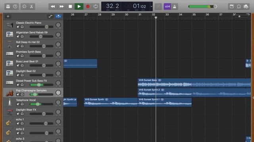Screen dimensions: 254x142
Task: Solo the Pop Champagne Samples track
Action: tap(22, 95)
